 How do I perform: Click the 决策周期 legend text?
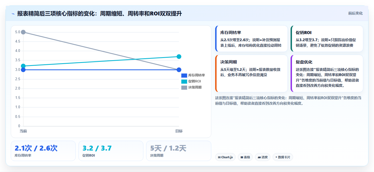(x=195, y=87)
